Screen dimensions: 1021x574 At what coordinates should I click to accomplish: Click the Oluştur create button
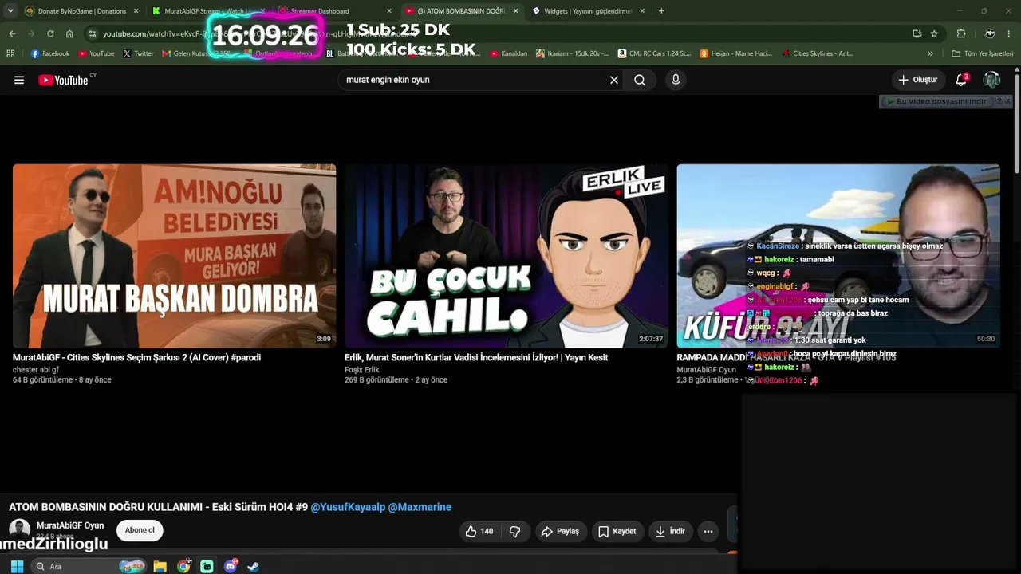(x=917, y=80)
